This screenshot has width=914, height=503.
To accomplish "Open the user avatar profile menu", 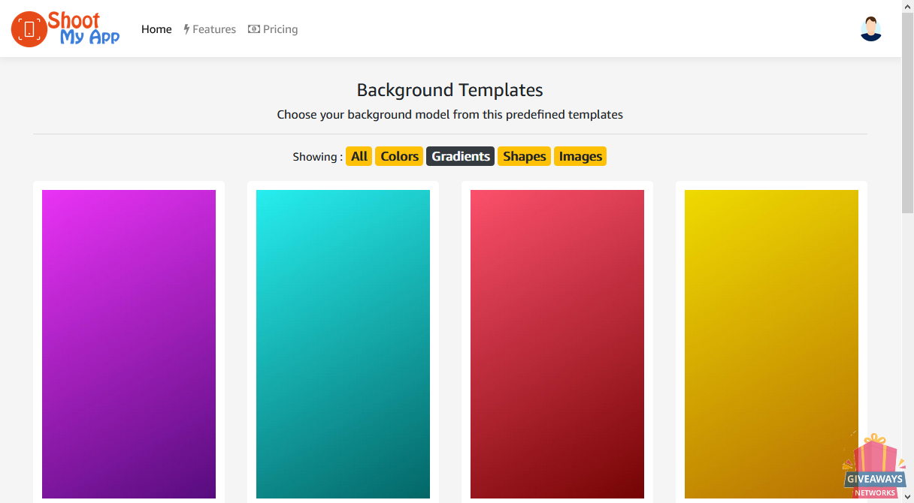I will (x=870, y=29).
